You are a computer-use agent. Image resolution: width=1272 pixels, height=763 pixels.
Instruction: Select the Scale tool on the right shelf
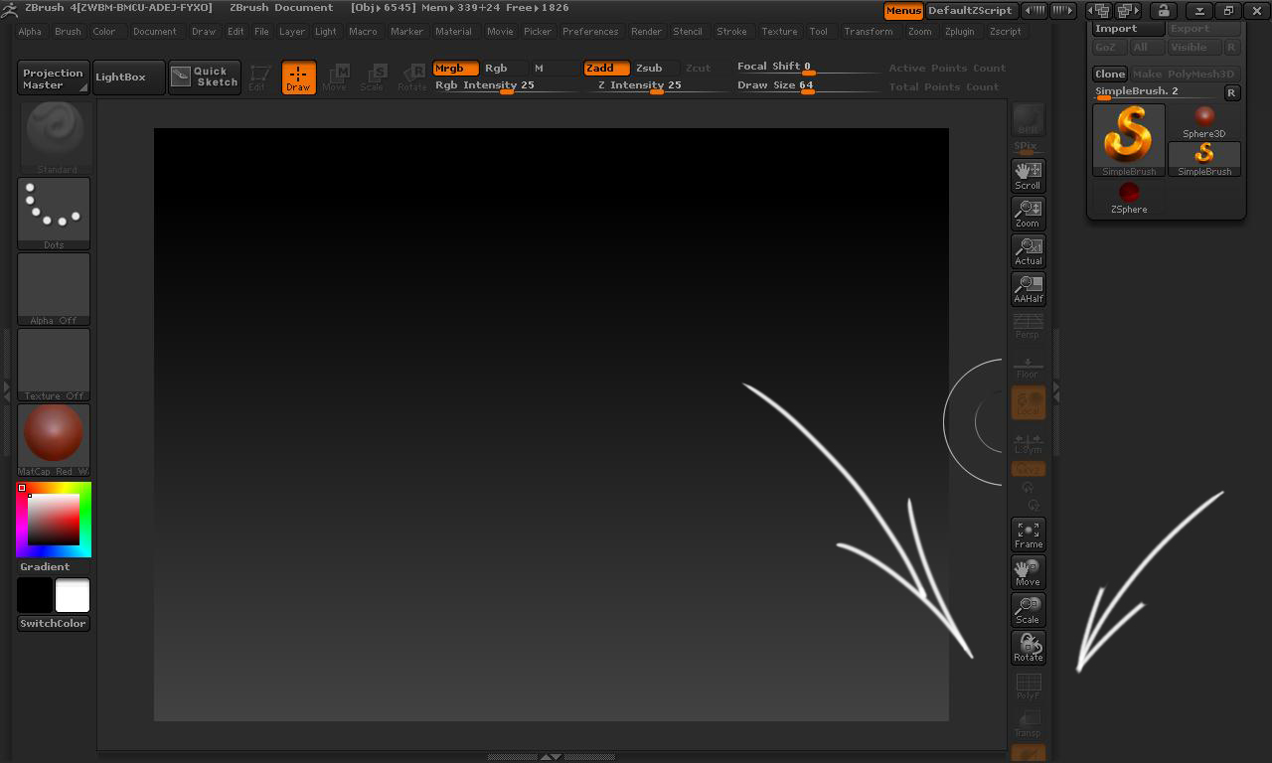coord(1028,609)
